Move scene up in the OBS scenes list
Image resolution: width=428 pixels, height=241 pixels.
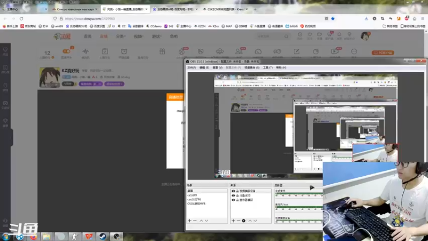(x=201, y=221)
